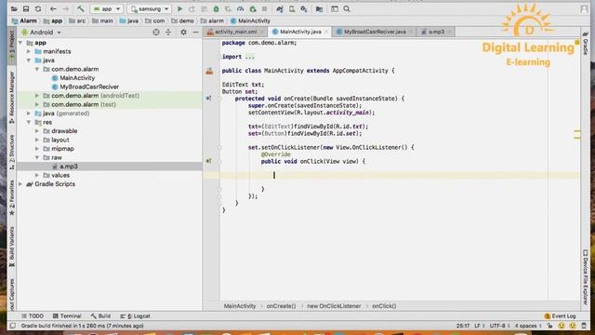
Task: Select MyBroadCasrReciver in project tree
Action: (89, 87)
